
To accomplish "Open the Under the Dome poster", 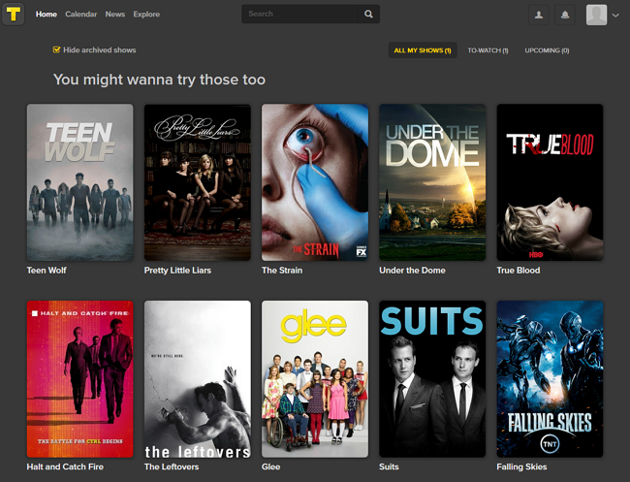I will click(432, 182).
